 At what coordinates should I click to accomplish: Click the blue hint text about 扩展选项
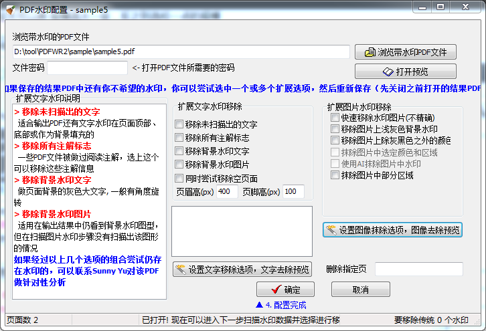pos(243,88)
